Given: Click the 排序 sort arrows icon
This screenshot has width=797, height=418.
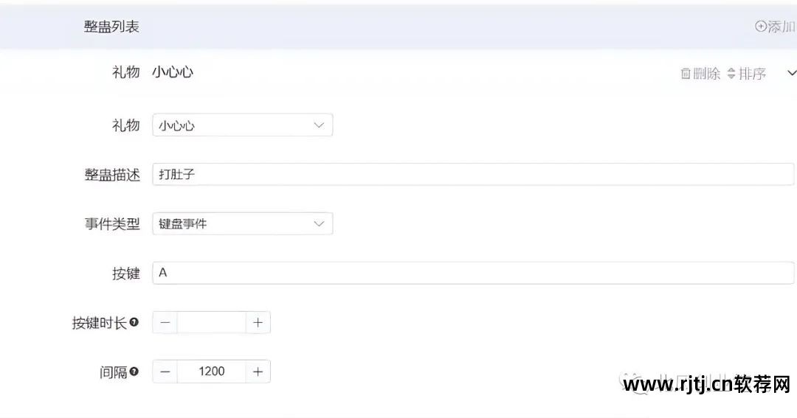Looking at the screenshot, I should point(731,74).
